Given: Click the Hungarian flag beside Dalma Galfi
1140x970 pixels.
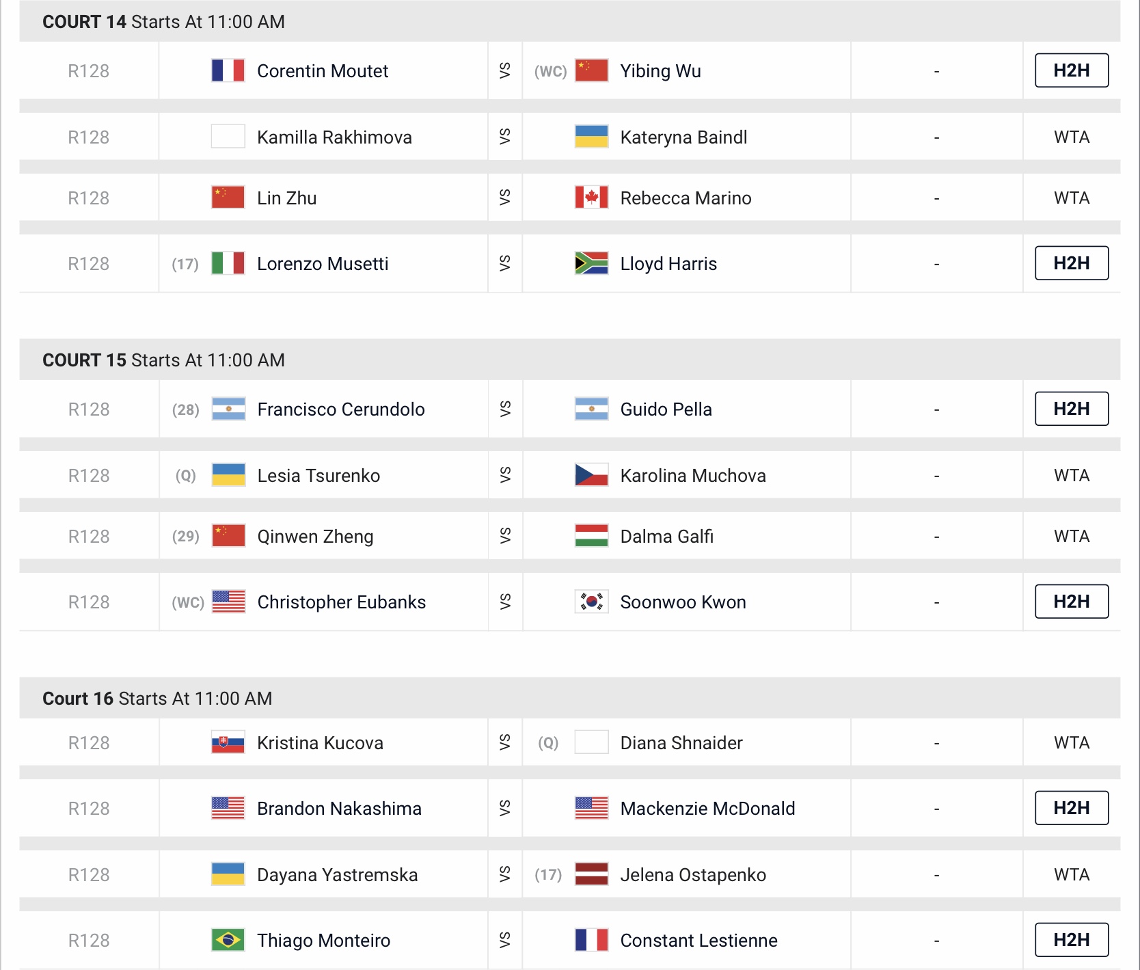Looking at the screenshot, I should pyautogui.click(x=591, y=536).
